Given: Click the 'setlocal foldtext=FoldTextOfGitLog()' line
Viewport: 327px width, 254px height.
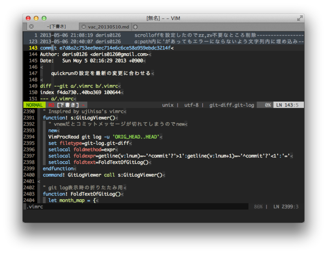Looking at the screenshot, I should (98, 162).
